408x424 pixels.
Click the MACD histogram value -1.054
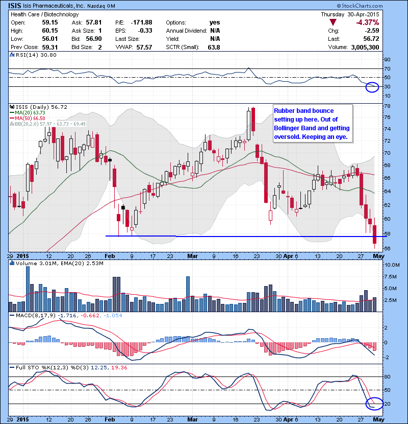113,315
